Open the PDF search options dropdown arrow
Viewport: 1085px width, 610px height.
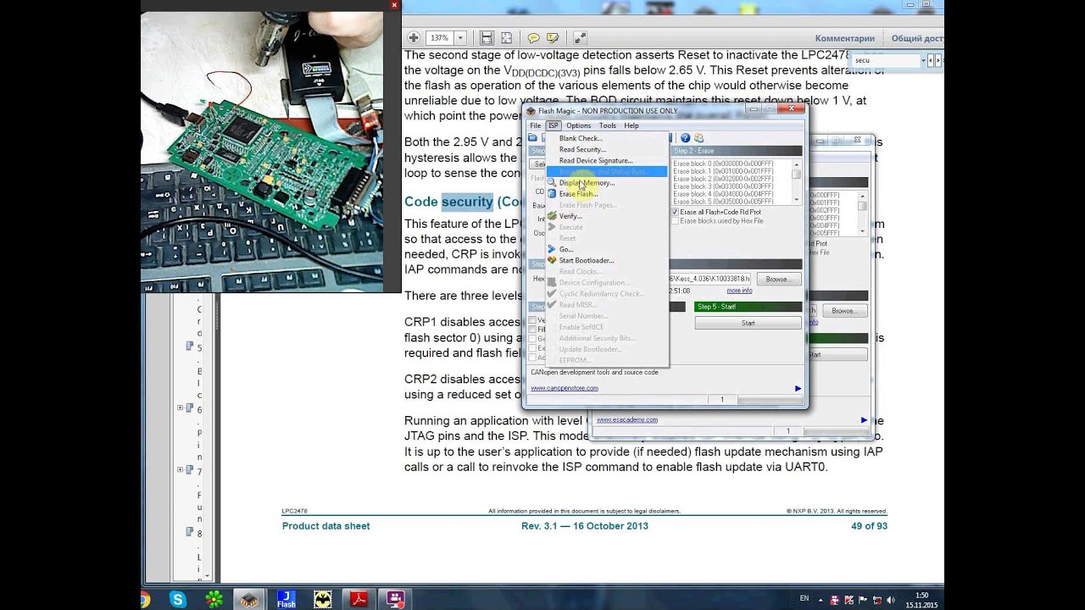pyautogui.click(x=921, y=60)
